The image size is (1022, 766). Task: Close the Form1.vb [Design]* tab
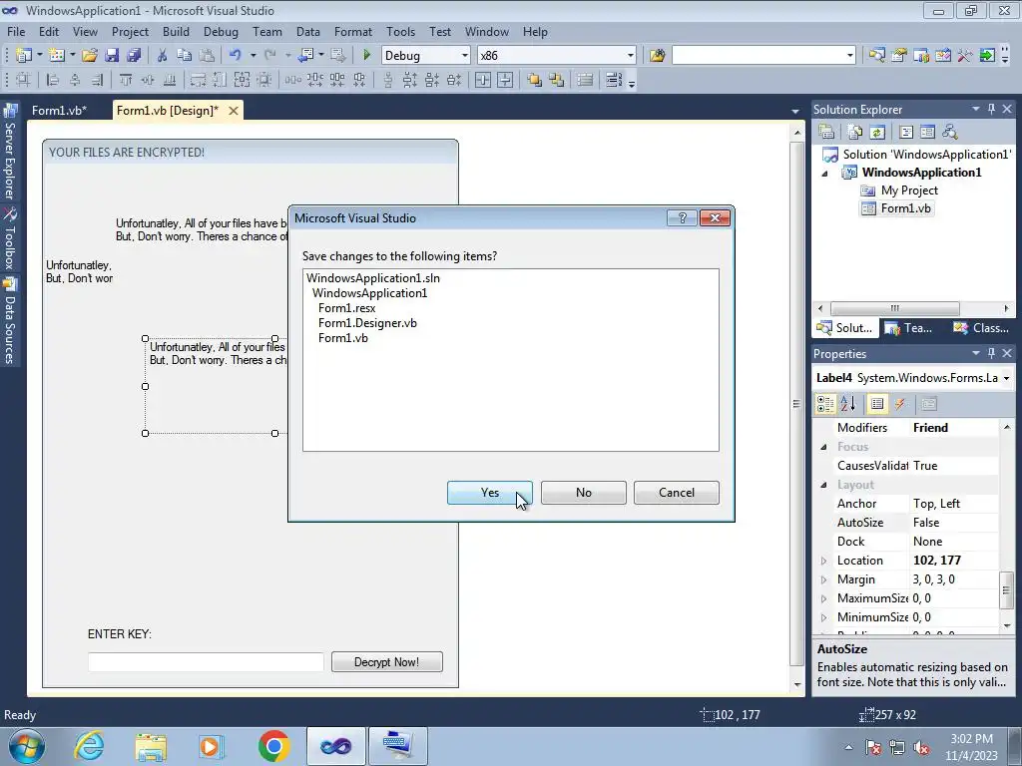(233, 111)
